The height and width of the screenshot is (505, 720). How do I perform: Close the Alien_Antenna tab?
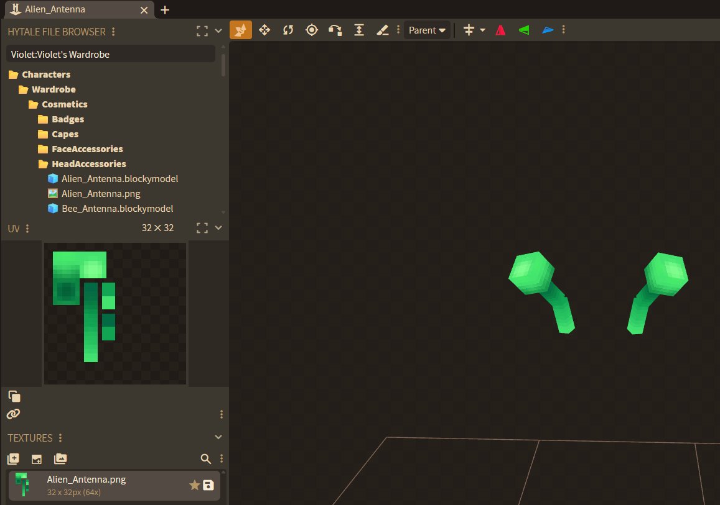(x=144, y=10)
